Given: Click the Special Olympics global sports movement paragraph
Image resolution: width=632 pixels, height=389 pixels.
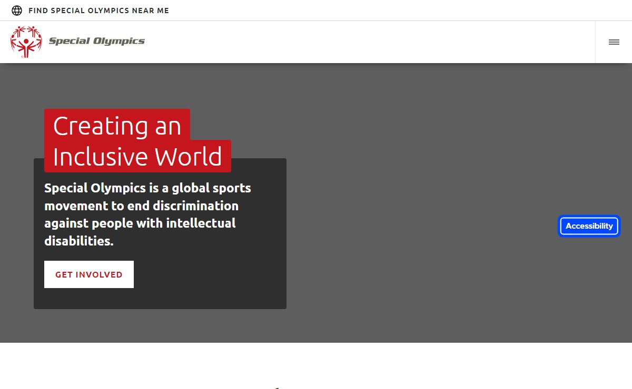Looking at the screenshot, I should click(148, 214).
